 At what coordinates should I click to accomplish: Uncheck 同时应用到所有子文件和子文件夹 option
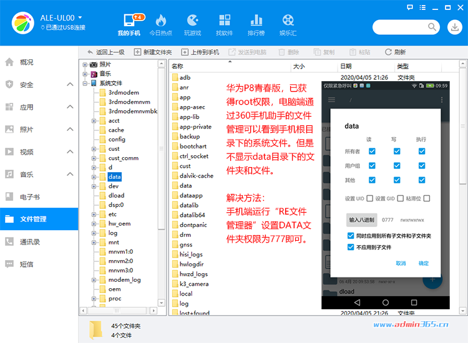click(351, 236)
